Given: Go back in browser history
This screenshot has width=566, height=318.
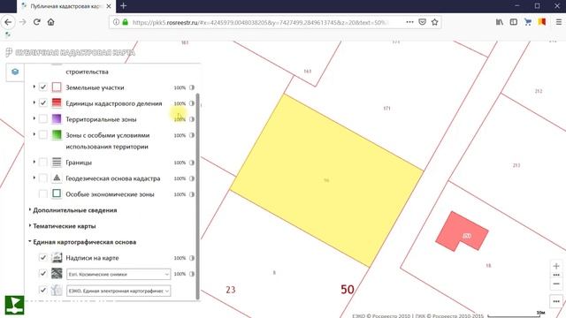Looking at the screenshot, I should click(x=8, y=22).
